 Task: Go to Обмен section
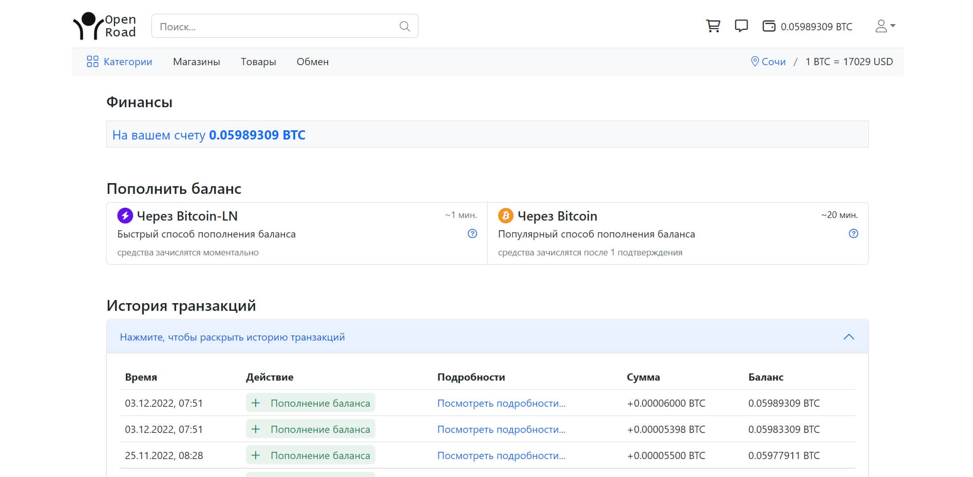click(x=313, y=62)
